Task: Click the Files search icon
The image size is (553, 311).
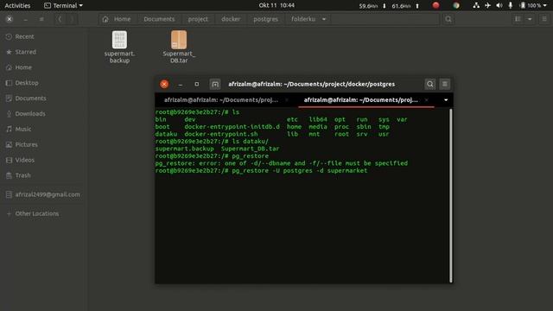Action: (x=448, y=19)
